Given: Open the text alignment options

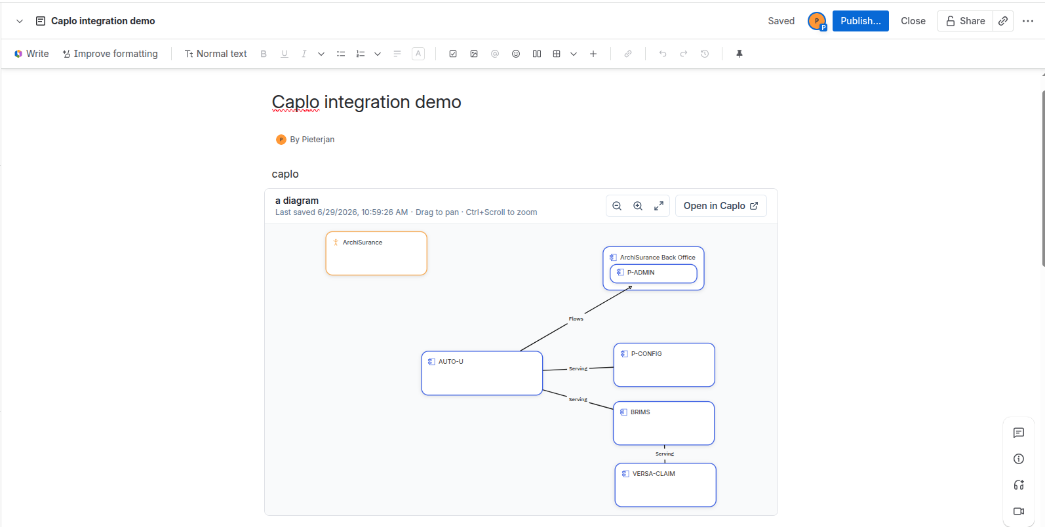Looking at the screenshot, I should tap(397, 54).
